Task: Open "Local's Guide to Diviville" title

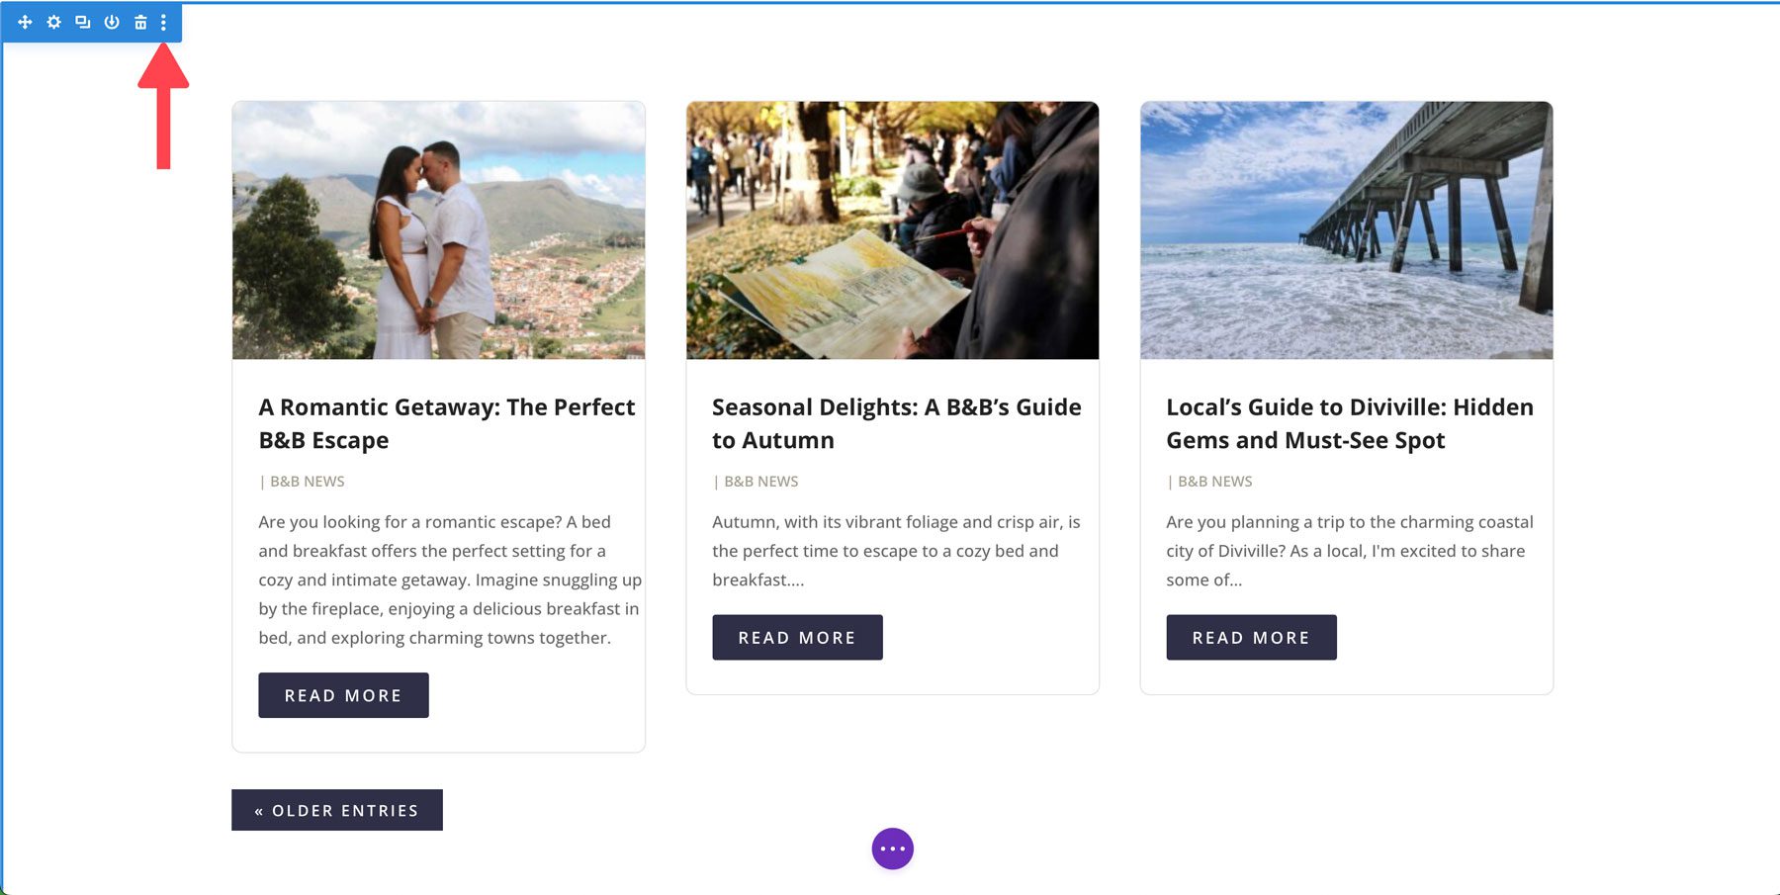Action: (x=1349, y=423)
